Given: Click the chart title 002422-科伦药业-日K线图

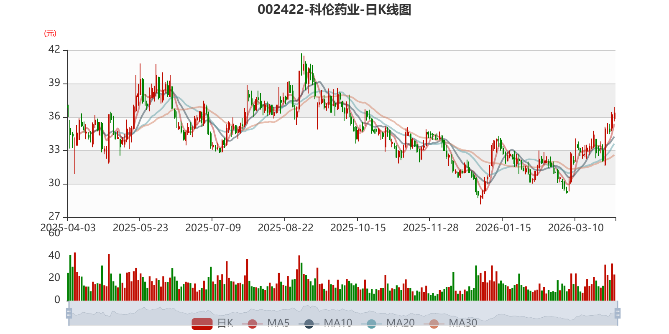Looking at the screenshot, I should point(334,10).
